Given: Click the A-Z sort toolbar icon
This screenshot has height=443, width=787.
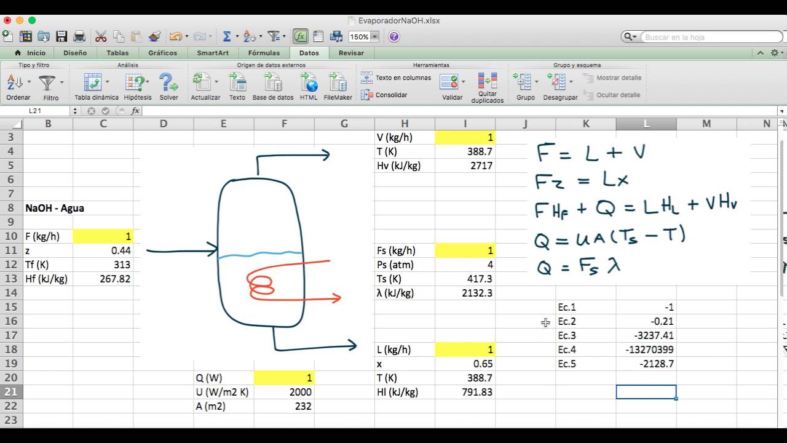Looking at the screenshot, I should click(248, 36).
